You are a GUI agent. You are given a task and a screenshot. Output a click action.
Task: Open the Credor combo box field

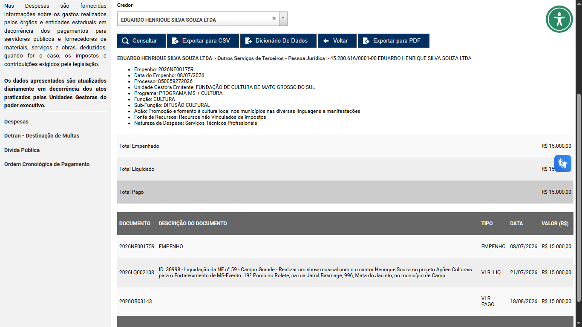202,19
